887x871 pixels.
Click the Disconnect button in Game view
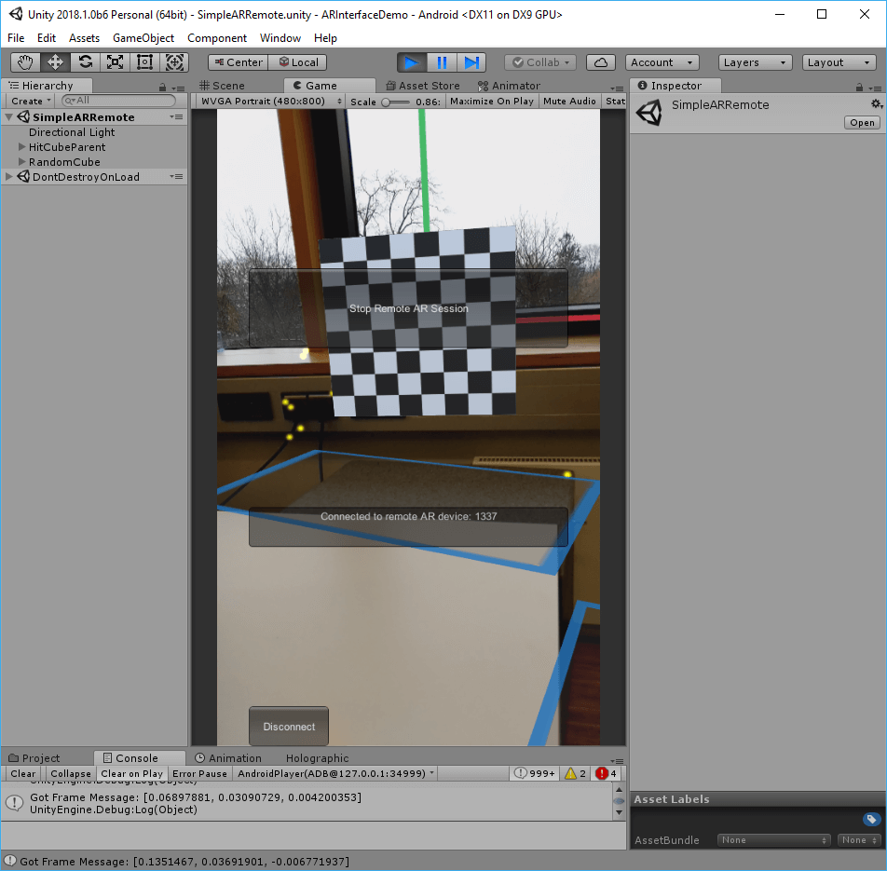coord(289,727)
